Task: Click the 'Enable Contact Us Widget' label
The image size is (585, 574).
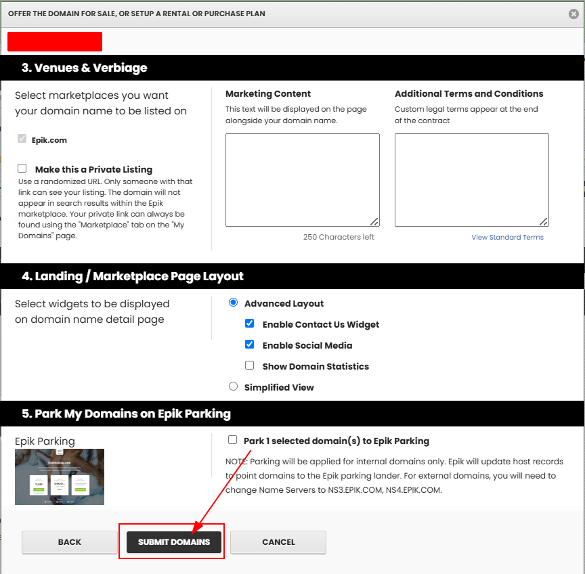Action: click(321, 325)
